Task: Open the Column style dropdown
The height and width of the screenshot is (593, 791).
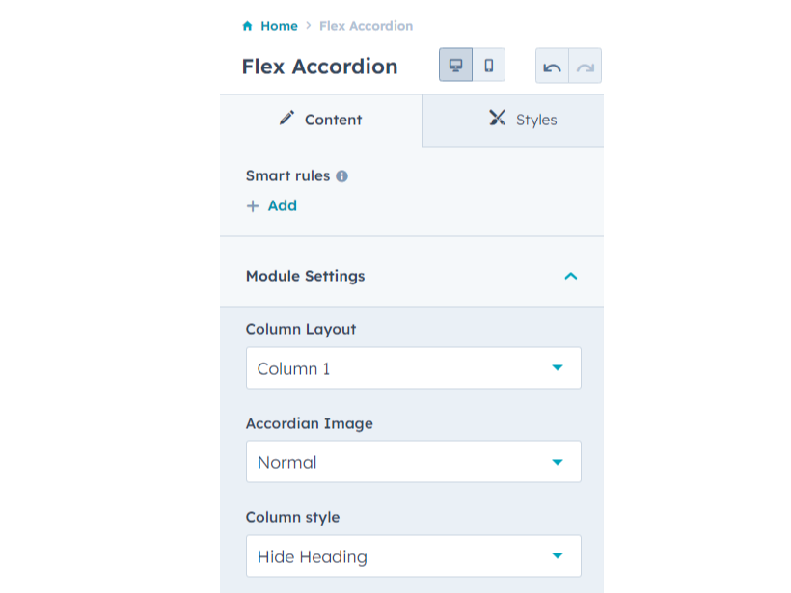Action: [413, 555]
